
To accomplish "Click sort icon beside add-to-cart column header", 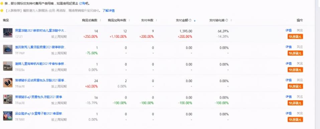I will coord(129,20).
